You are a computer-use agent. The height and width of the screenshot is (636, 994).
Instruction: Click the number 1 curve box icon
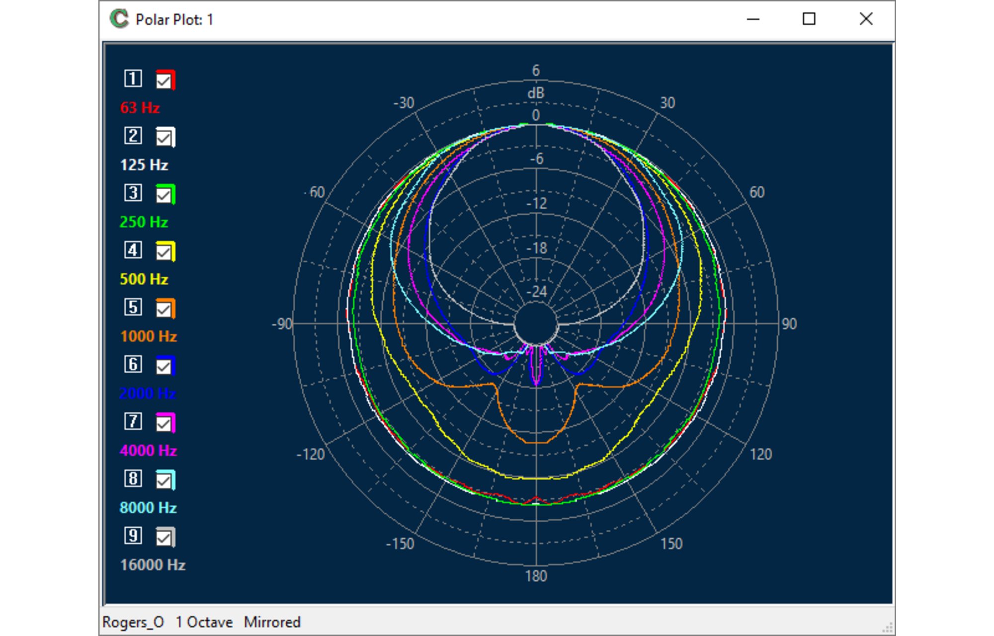pyautogui.click(x=133, y=79)
